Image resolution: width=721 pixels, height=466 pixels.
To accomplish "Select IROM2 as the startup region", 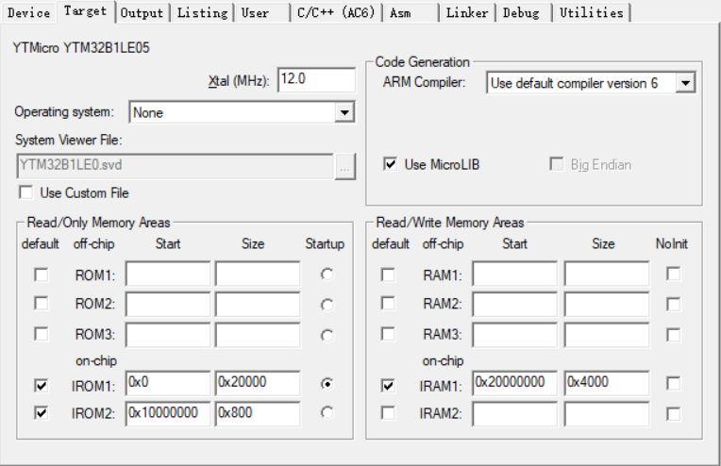I will point(327,412).
